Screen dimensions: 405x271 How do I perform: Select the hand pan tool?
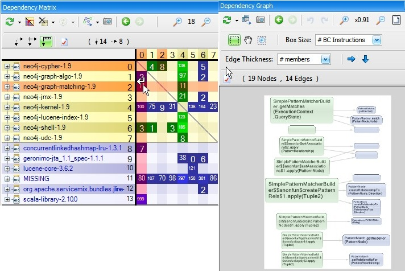point(248,40)
